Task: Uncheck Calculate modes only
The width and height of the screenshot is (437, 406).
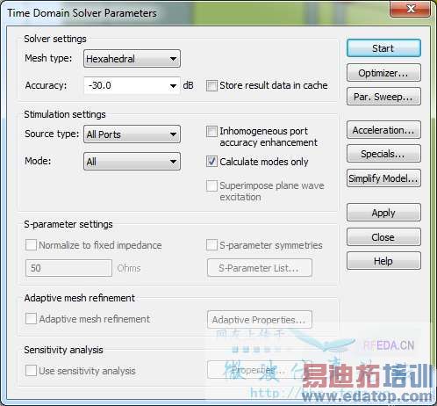Action: [x=211, y=162]
